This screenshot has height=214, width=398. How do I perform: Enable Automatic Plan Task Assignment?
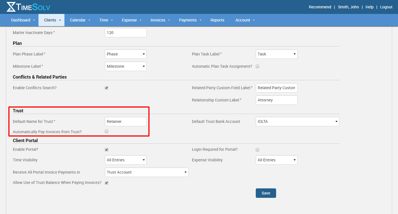click(257, 66)
